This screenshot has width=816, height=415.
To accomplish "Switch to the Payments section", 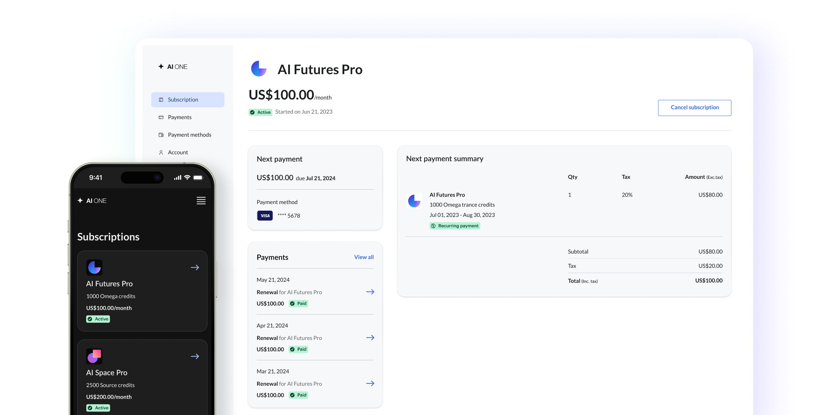I will pyautogui.click(x=179, y=117).
